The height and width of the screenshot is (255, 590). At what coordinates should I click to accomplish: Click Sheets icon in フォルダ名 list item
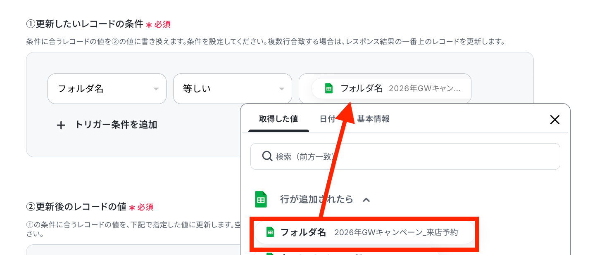click(270, 232)
